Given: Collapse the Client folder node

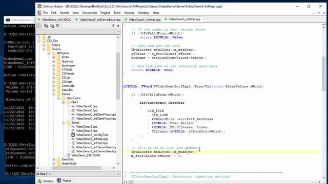Looking at the screenshot, I should point(64,102).
